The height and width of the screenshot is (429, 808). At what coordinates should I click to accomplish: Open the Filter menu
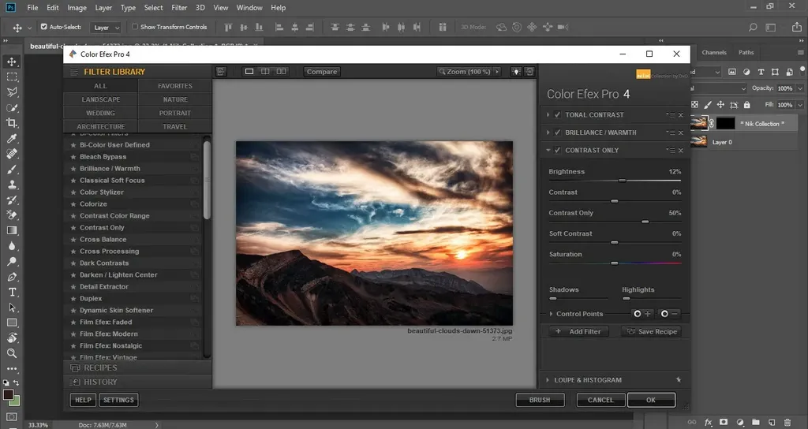(179, 8)
